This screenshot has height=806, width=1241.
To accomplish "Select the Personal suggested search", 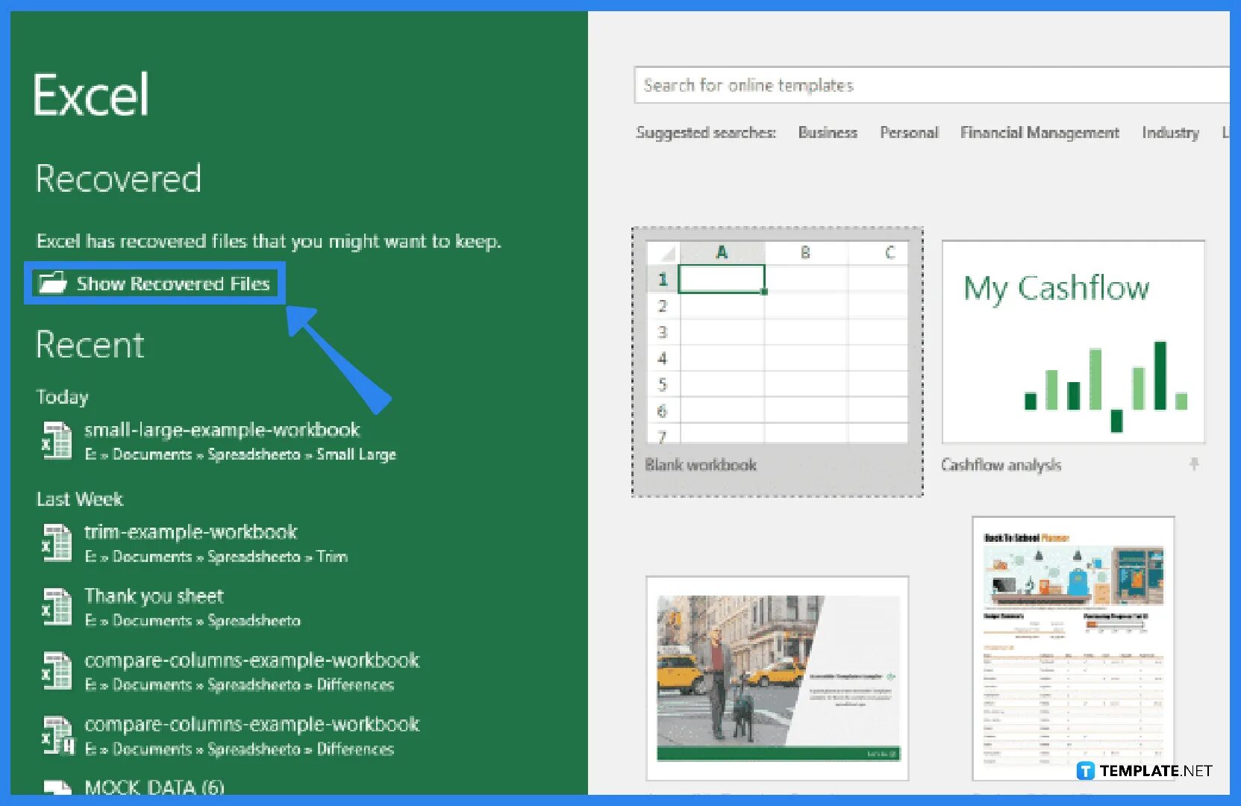I will point(909,133).
